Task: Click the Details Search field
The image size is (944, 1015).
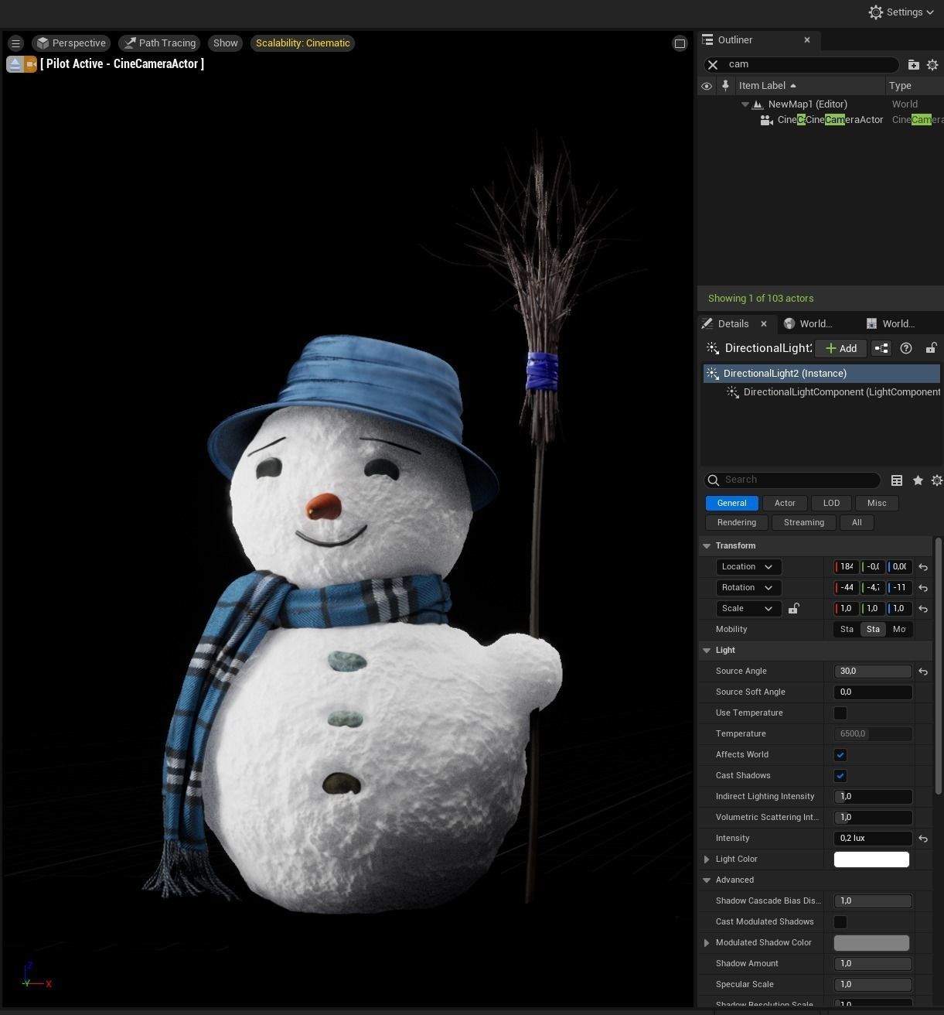Action: (792, 480)
